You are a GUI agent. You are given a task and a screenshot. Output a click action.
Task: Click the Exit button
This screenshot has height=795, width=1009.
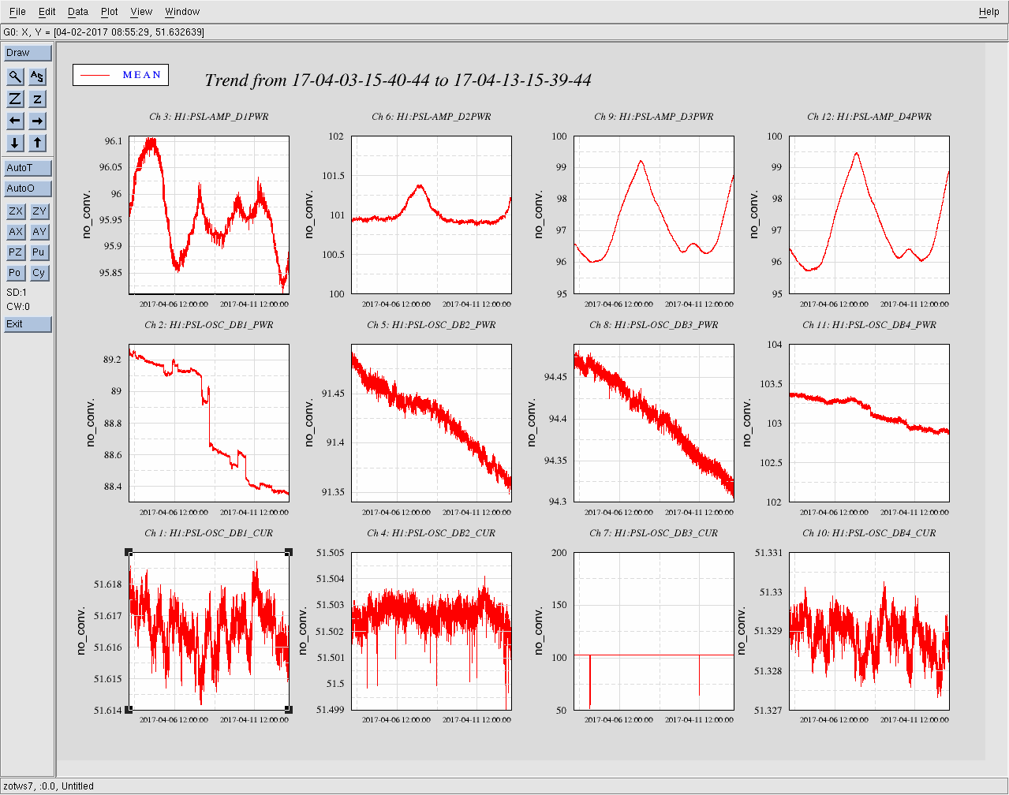(28, 324)
